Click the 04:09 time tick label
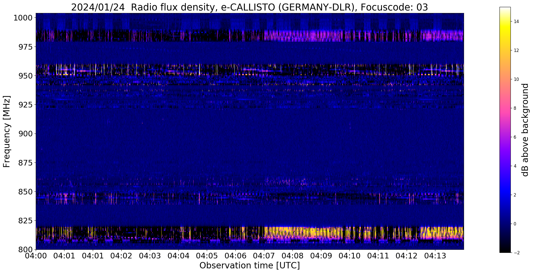533x273 pixels. [x=321, y=256]
